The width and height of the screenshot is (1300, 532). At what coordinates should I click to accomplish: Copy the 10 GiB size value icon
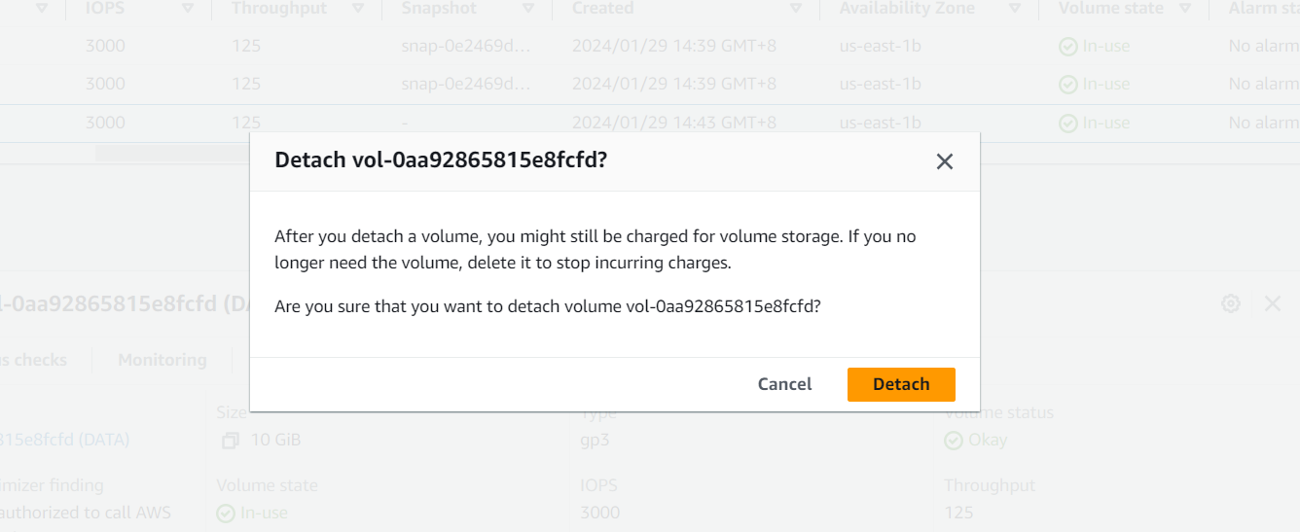tap(230, 441)
